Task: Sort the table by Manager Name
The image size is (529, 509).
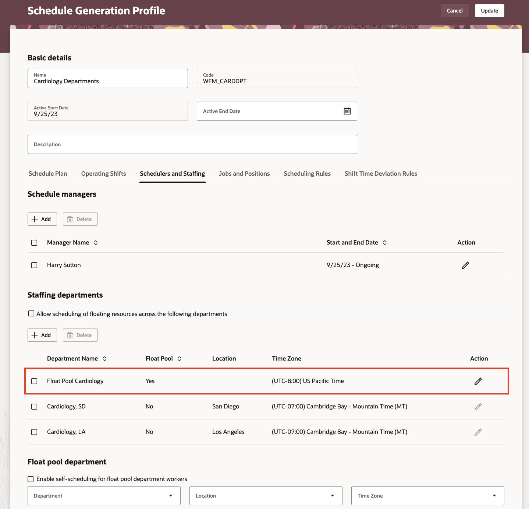Action: coord(96,243)
